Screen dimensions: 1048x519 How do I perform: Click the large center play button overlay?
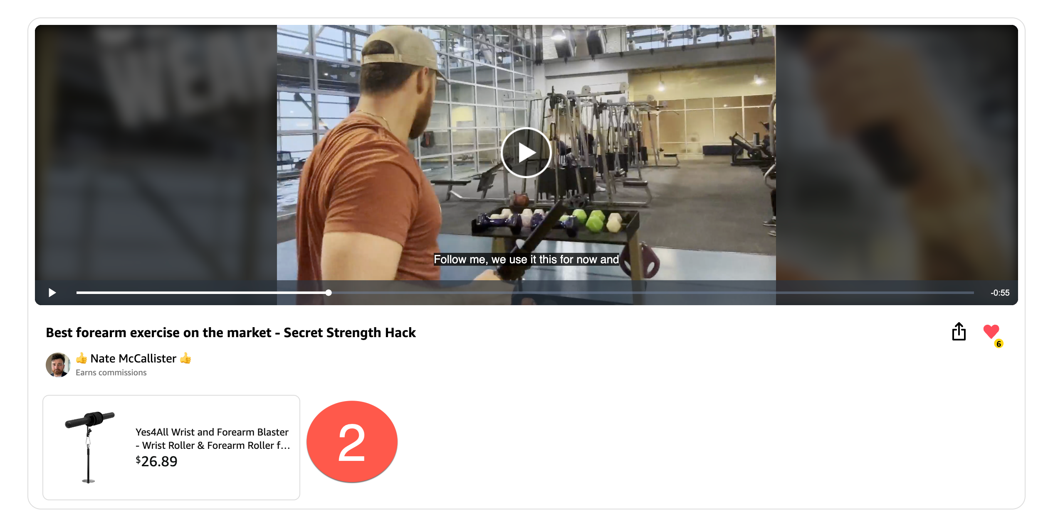click(526, 152)
